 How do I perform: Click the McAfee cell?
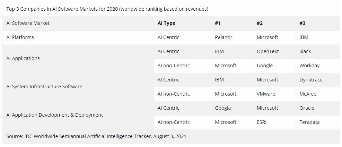(x=308, y=94)
